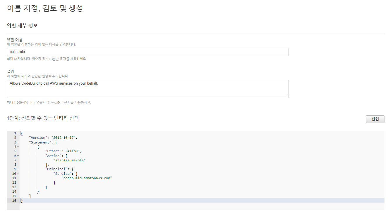
Task: Collapse the Statement array fold on line 3
Action: click(x=18, y=142)
